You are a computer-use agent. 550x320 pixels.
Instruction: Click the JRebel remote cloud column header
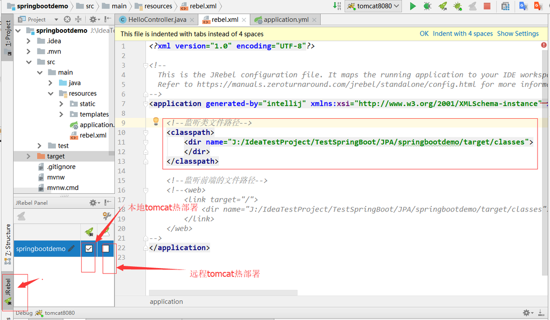[x=106, y=232]
